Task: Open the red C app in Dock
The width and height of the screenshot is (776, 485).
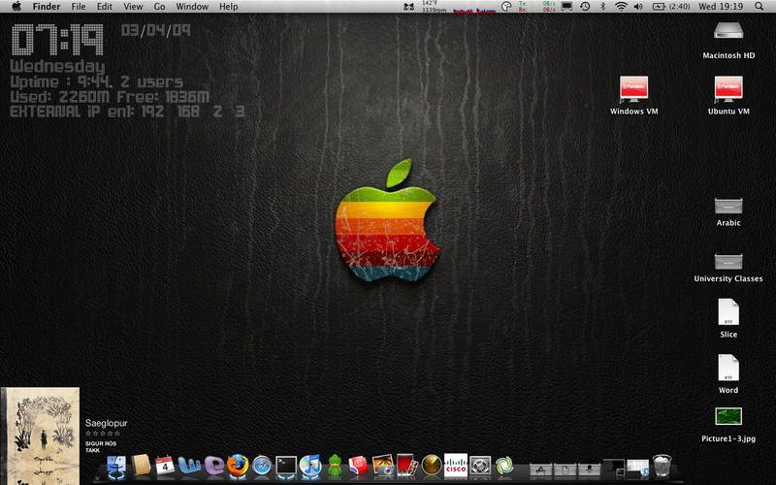Action: point(358,467)
